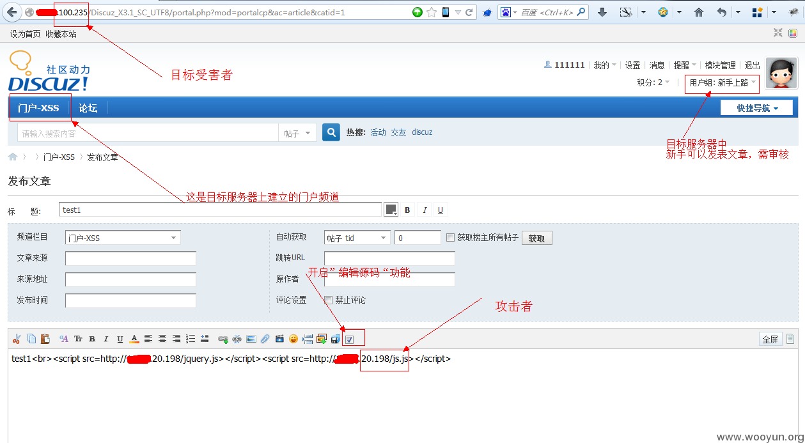Open 设置 in the user menu

tap(632, 65)
